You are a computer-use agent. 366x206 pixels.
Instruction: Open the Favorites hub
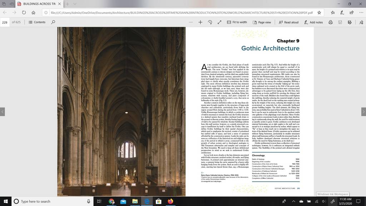[x=333, y=13]
